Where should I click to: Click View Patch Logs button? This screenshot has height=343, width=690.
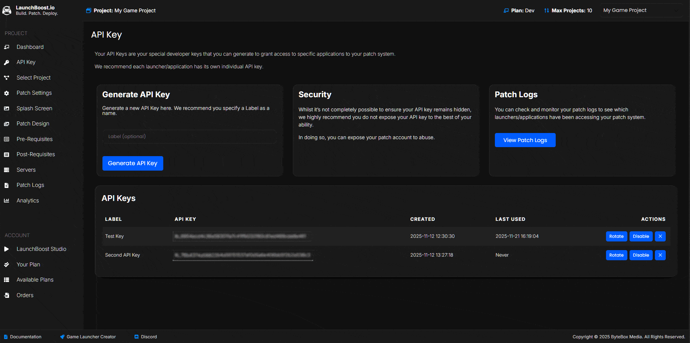pos(525,140)
